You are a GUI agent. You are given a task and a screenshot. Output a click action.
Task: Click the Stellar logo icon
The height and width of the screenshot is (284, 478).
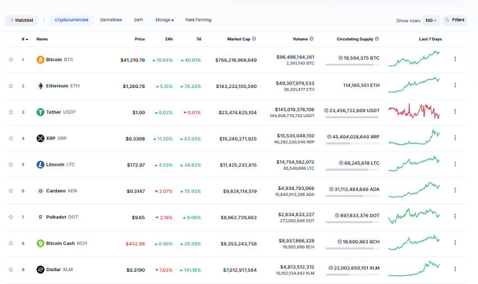[x=40, y=269]
